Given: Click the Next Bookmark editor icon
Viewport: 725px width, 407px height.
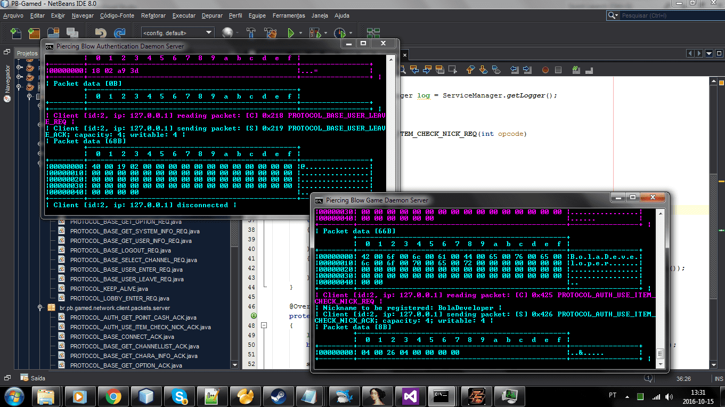Looking at the screenshot, I should (x=483, y=69).
